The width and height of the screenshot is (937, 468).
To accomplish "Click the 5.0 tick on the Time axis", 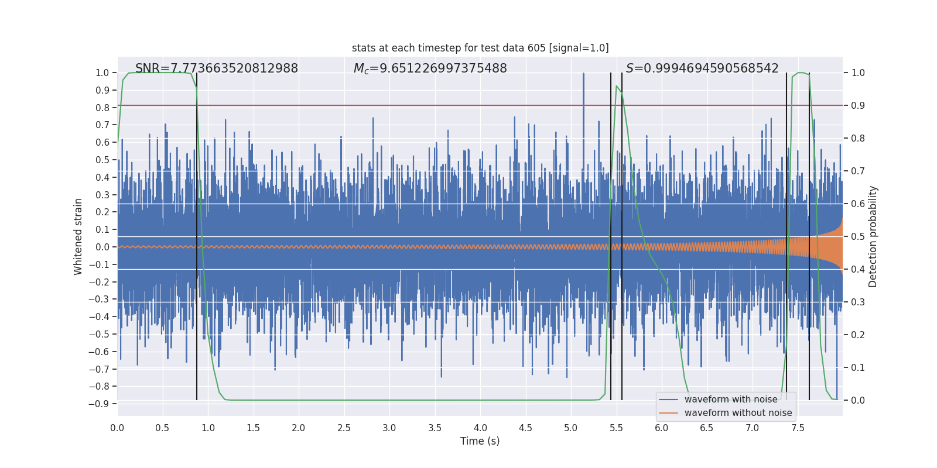I will (571, 428).
